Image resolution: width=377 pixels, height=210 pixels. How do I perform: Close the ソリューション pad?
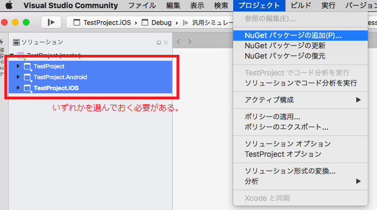click(166, 43)
